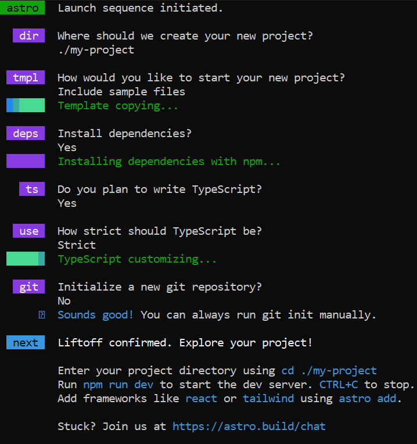
Task: Click the react framework name
Action: [x=201, y=399]
